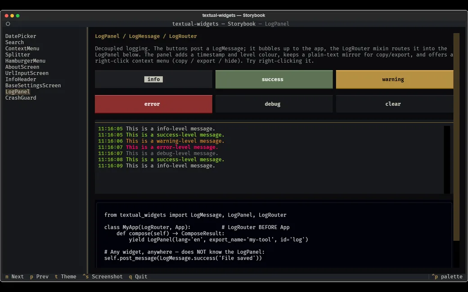Quit the app via footer
The width and height of the screenshot is (468, 292).
point(138,277)
